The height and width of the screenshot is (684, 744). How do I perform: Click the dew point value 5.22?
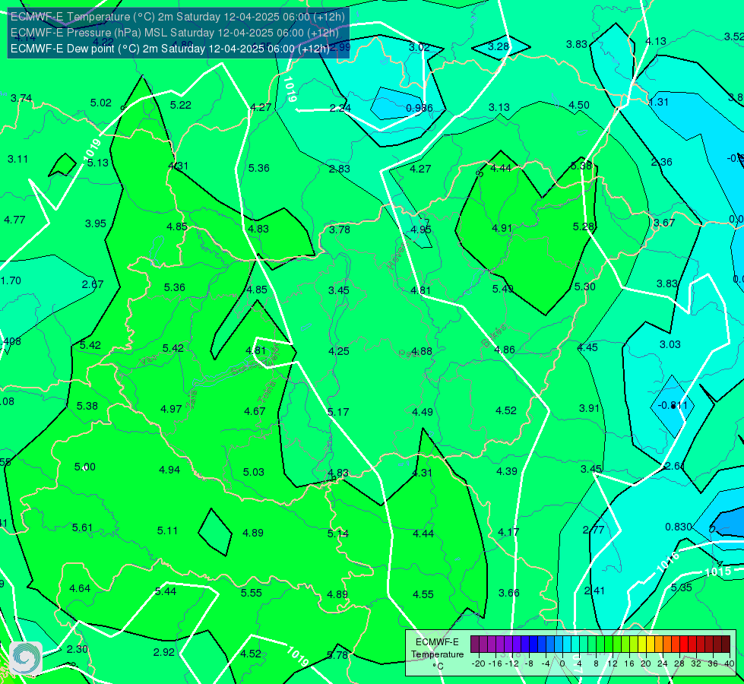coord(181,105)
